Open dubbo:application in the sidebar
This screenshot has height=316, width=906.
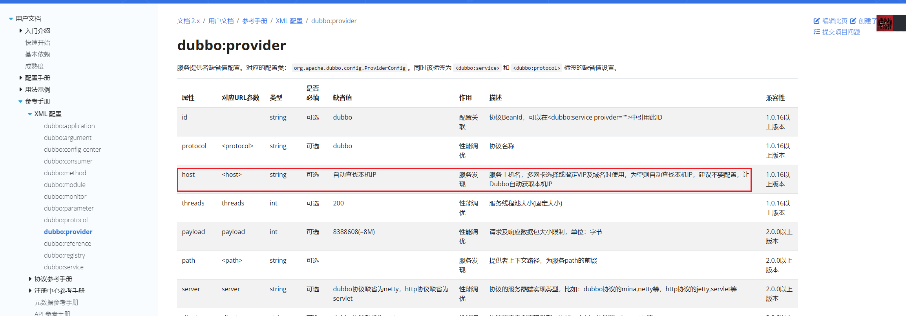point(69,126)
